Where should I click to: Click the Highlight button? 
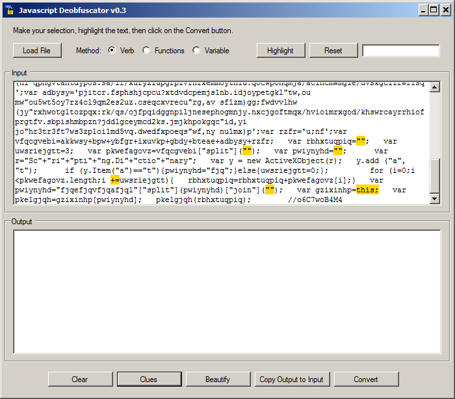(281, 51)
